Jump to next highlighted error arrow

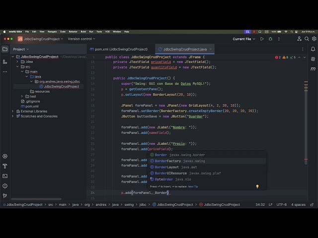pyautogui.click(x=305, y=58)
